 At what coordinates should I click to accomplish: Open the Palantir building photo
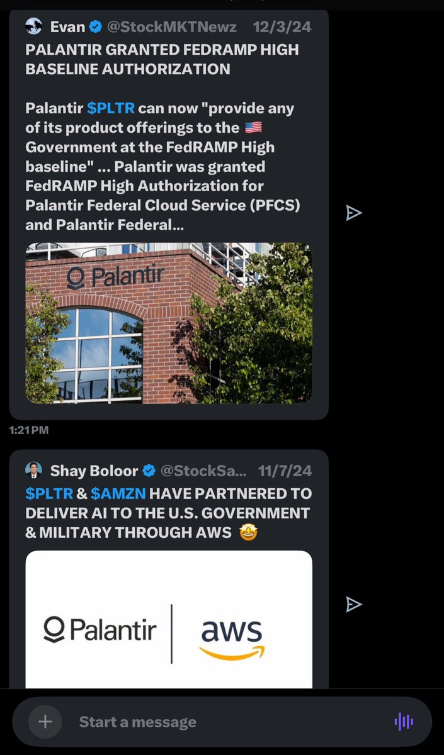point(169,323)
